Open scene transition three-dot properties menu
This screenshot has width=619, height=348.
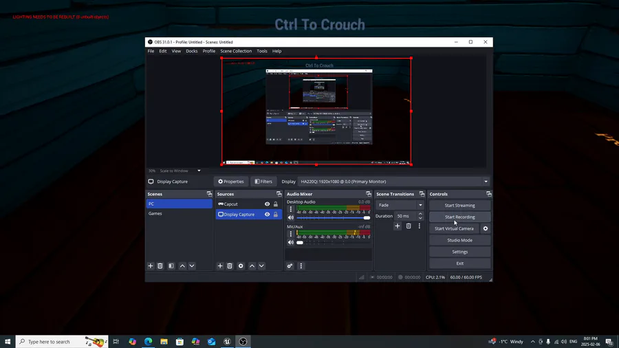click(x=420, y=226)
